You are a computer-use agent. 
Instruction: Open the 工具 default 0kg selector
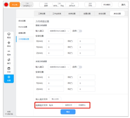click(59, 5)
